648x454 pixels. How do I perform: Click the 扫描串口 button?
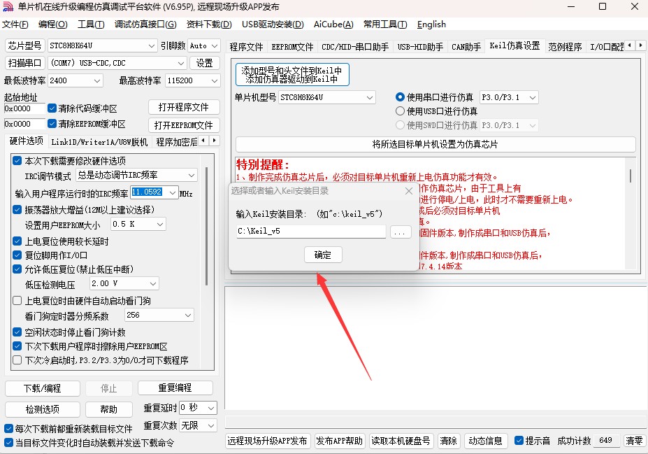pyautogui.click(x=24, y=63)
